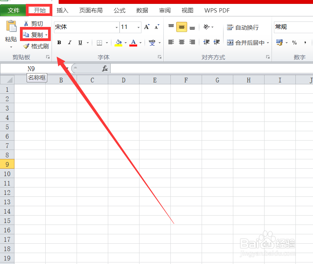Image resolution: width=313 pixels, height=264 pixels.
Task: Expand font color dropdown arrow
Action: (141, 43)
